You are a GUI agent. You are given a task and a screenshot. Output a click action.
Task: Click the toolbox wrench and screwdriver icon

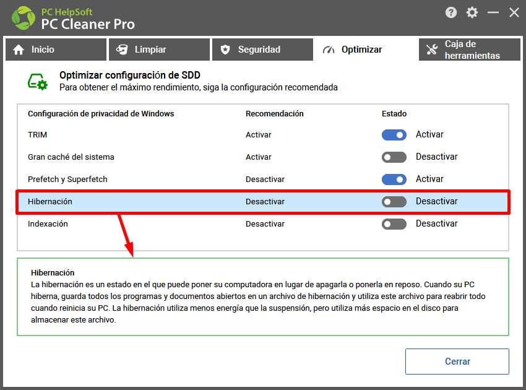point(432,50)
